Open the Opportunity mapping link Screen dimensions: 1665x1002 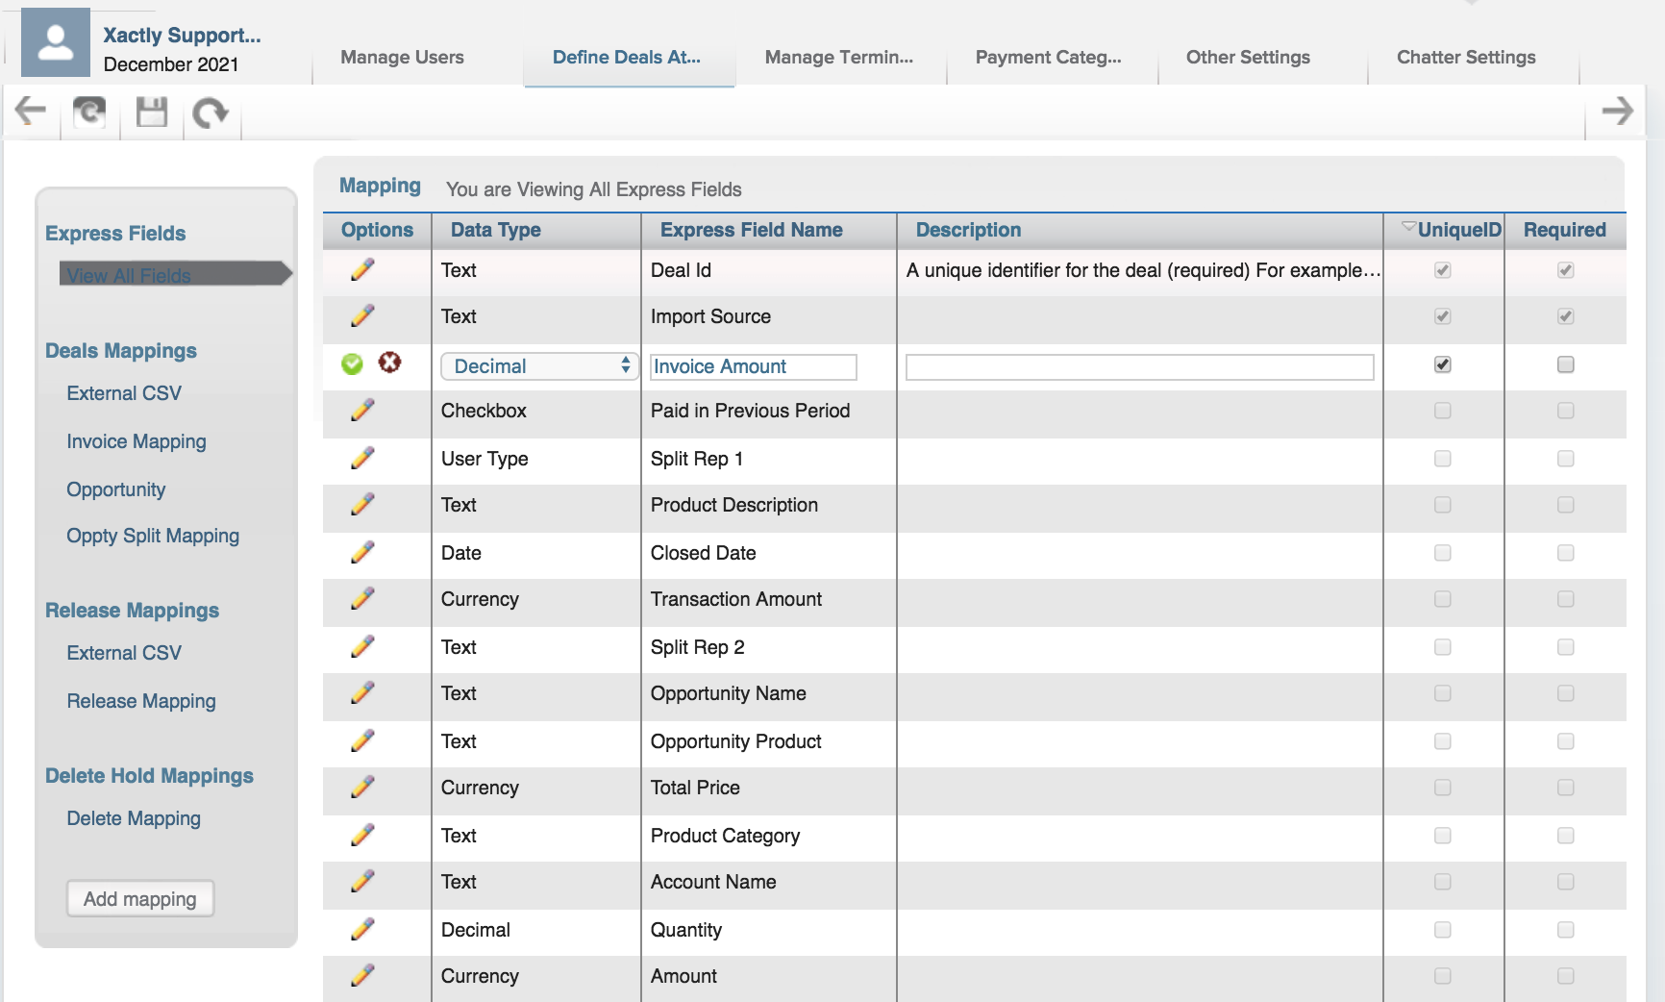(x=116, y=489)
